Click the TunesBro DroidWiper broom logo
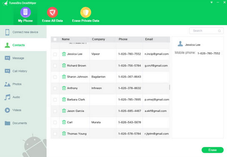Screen dimensions: 227x157 click(5, 3)
